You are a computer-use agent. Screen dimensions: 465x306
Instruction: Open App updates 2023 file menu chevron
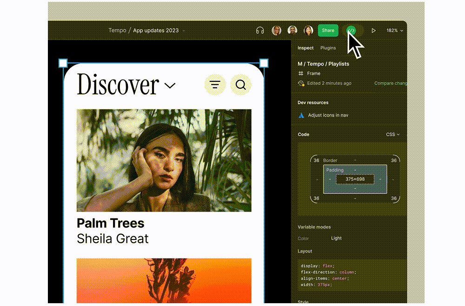coord(184,31)
